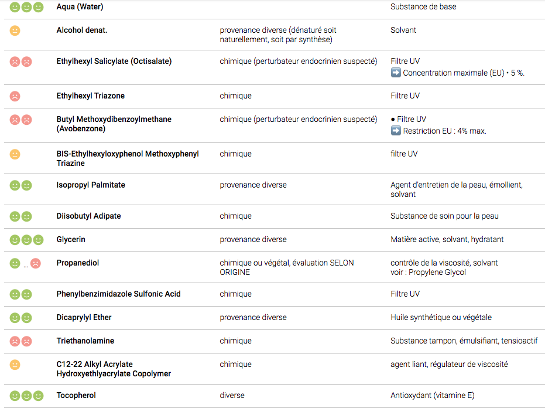Image resolution: width=545 pixels, height=408 pixels.
Task: Click red frowning faces beside Ethylhexyl Salicylate
Action: pos(21,62)
